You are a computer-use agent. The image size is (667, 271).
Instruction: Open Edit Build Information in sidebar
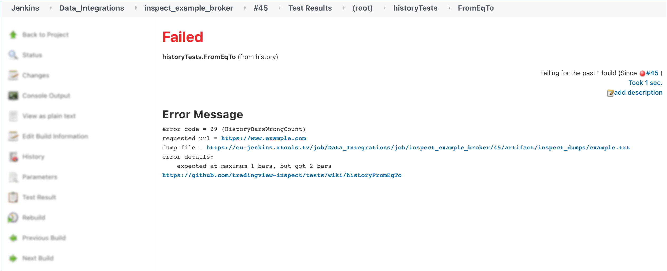click(x=55, y=136)
